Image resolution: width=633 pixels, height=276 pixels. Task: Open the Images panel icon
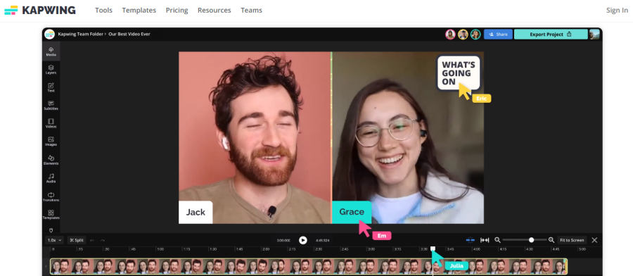click(x=51, y=142)
